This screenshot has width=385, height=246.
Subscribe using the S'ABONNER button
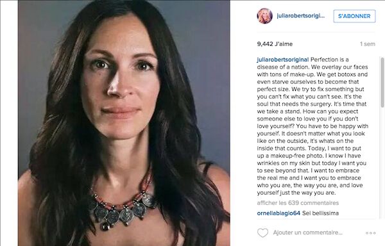(354, 16)
